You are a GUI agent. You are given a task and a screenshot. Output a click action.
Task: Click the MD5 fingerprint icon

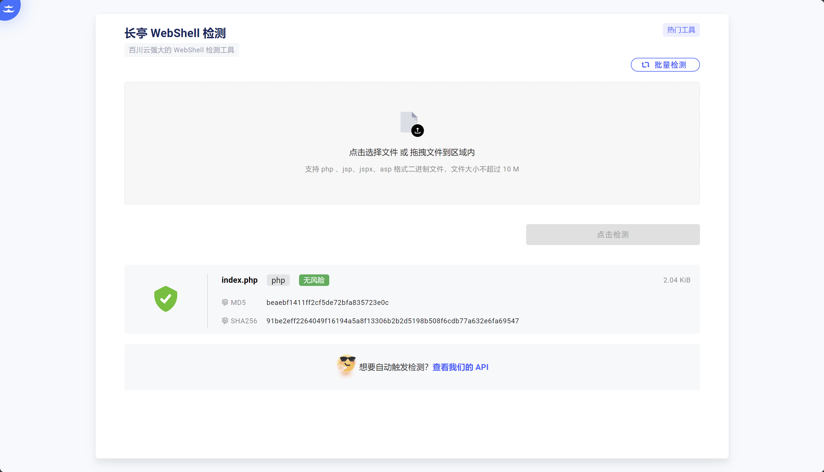[x=225, y=303]
